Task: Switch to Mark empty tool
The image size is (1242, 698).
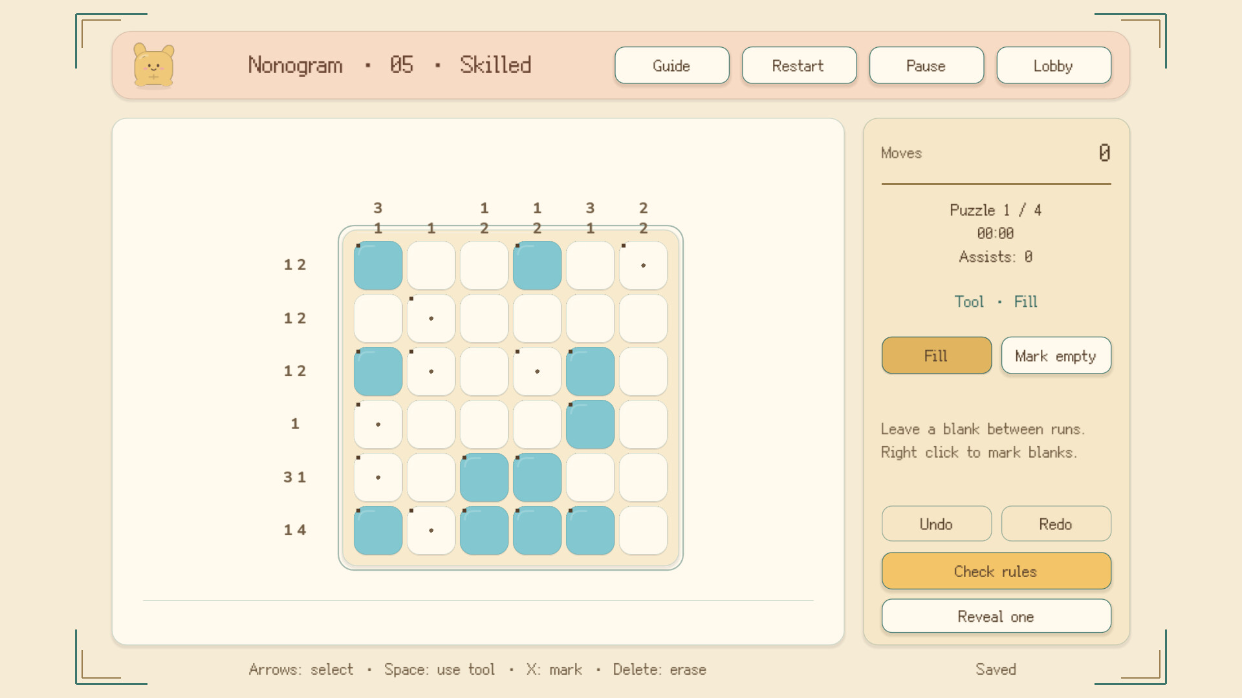Action: coord(1056,355)
